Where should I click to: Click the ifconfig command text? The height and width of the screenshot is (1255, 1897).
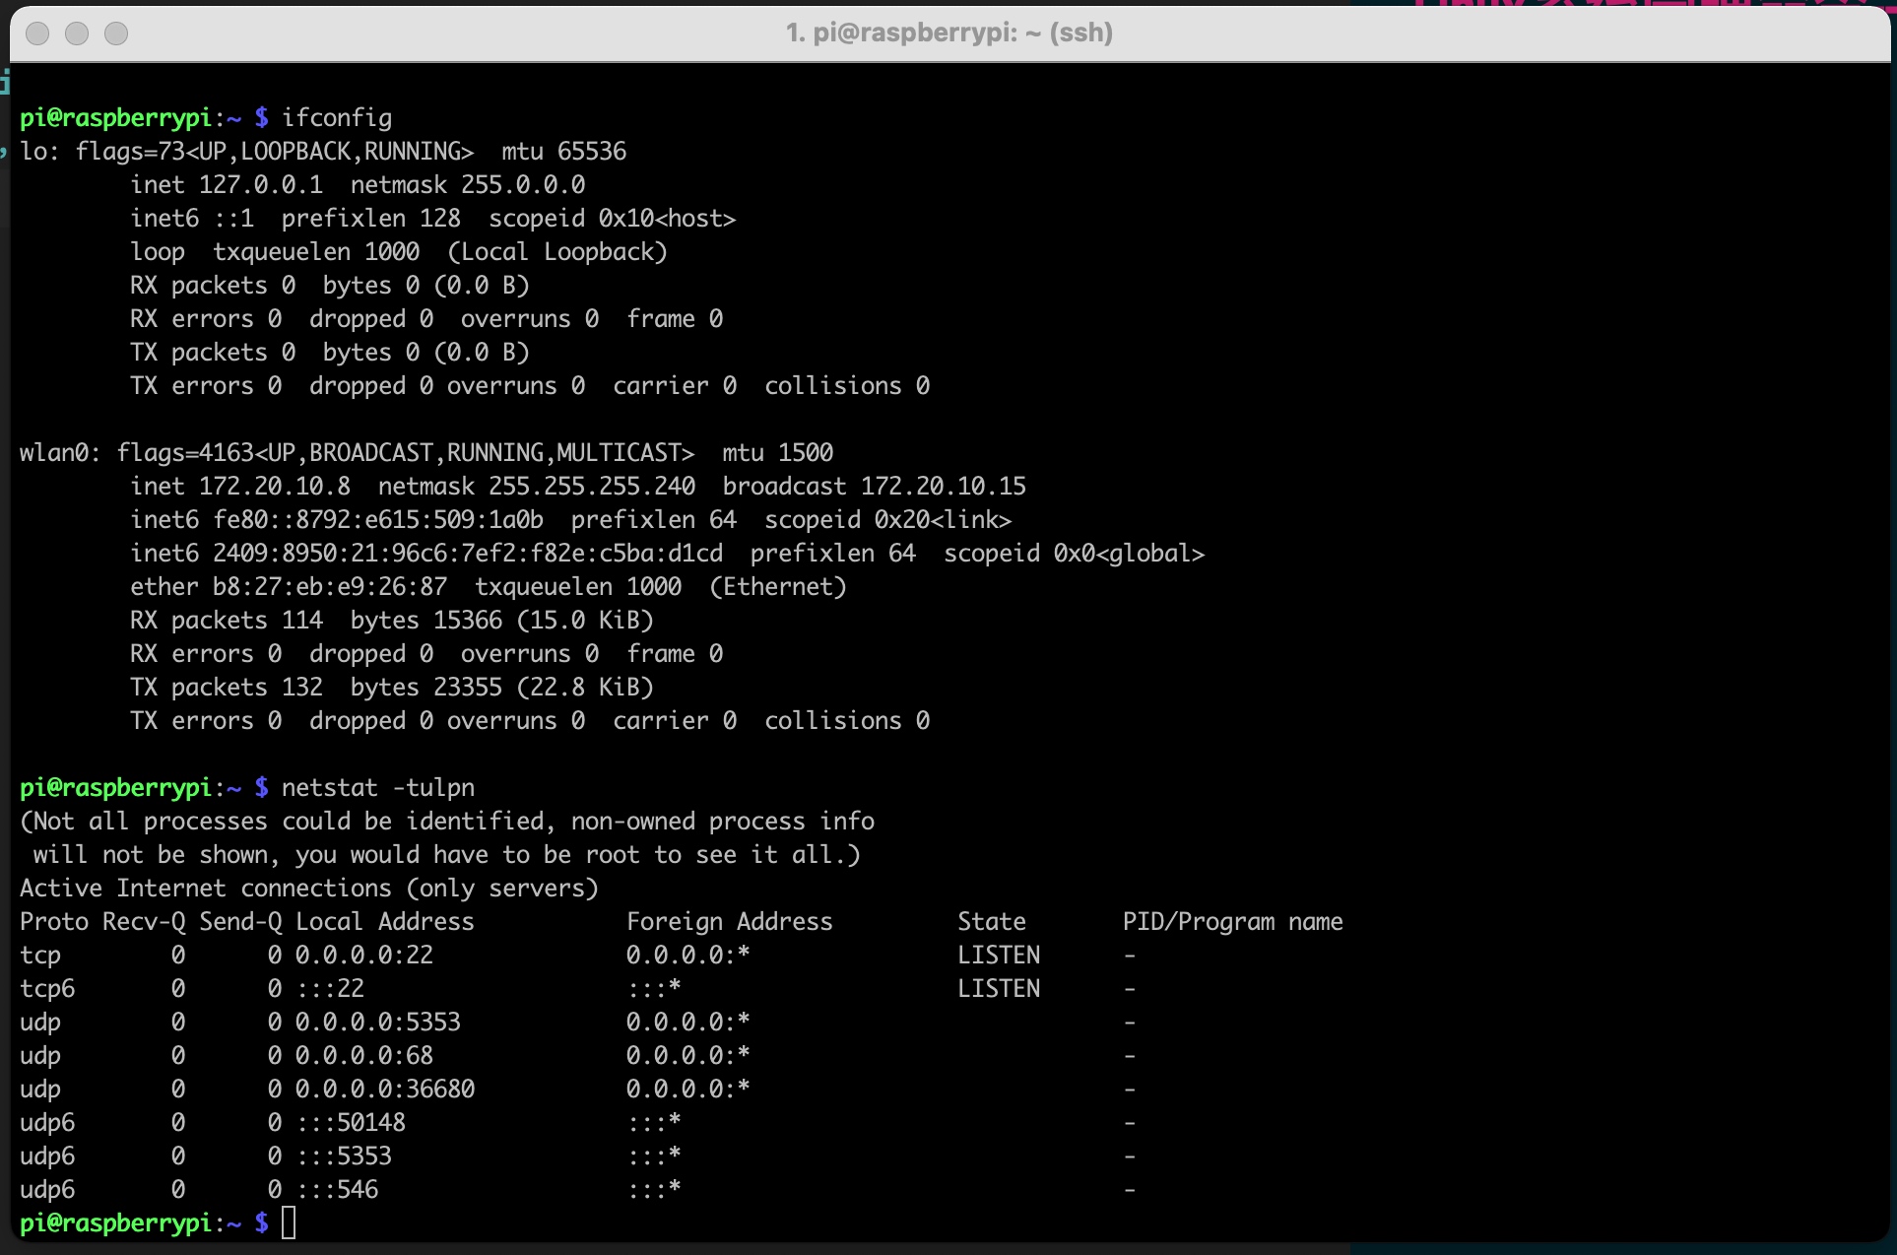pos(336,118)
